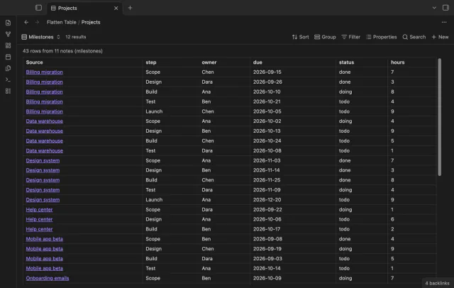Screen dimensions: 454x288
Task: Open Help center link in Scope row
Action: [40, 209]
